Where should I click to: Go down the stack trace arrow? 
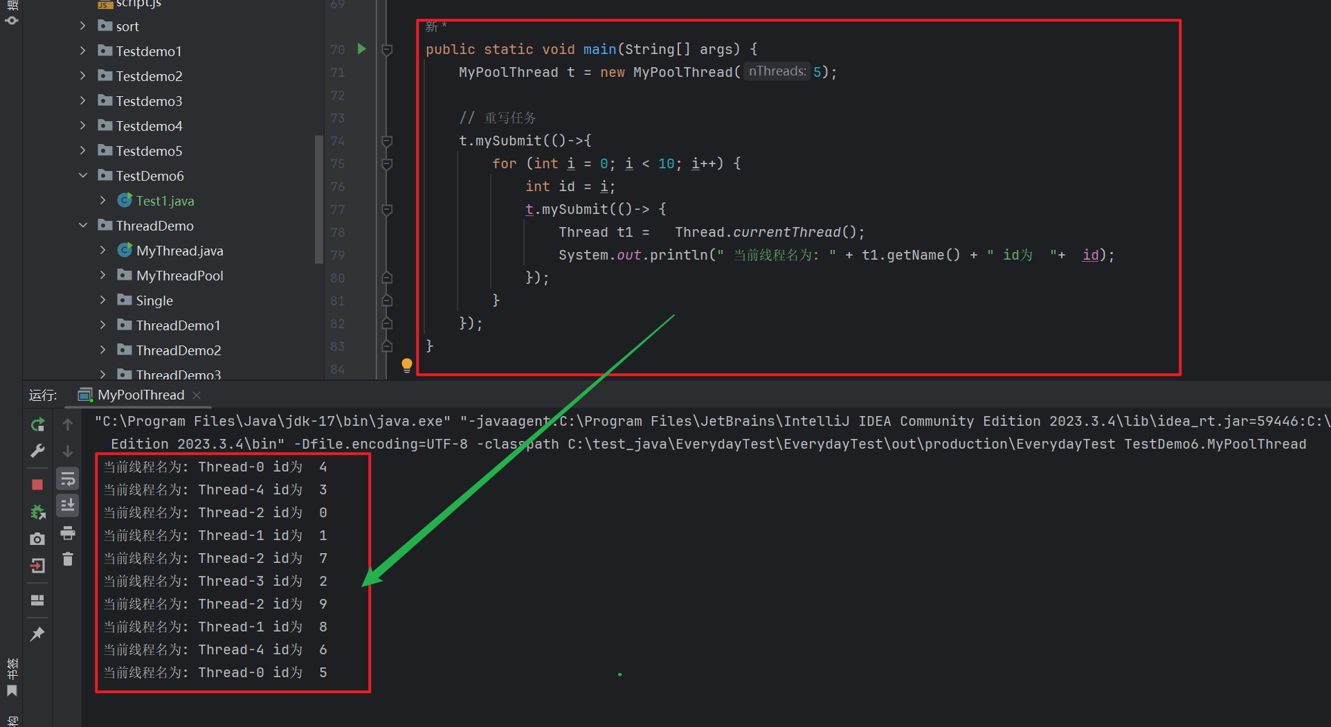68,451
